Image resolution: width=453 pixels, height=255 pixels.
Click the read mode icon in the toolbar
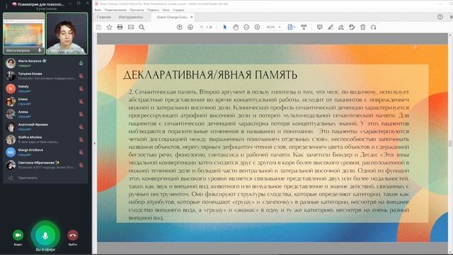click(304, 27)
